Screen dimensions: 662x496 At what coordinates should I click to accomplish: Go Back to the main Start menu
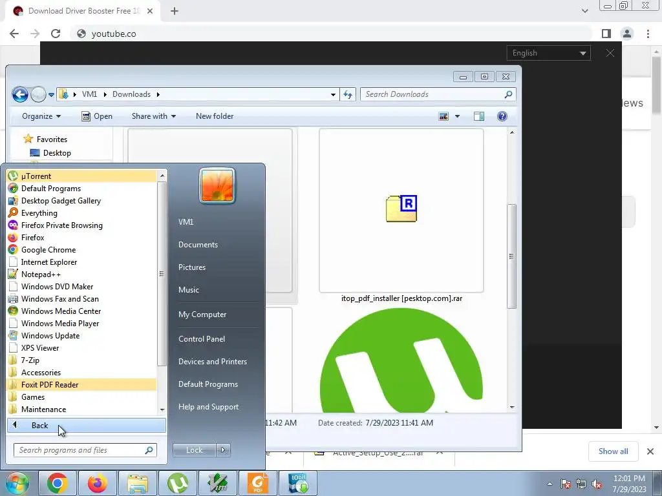click(x=86, y=425)
